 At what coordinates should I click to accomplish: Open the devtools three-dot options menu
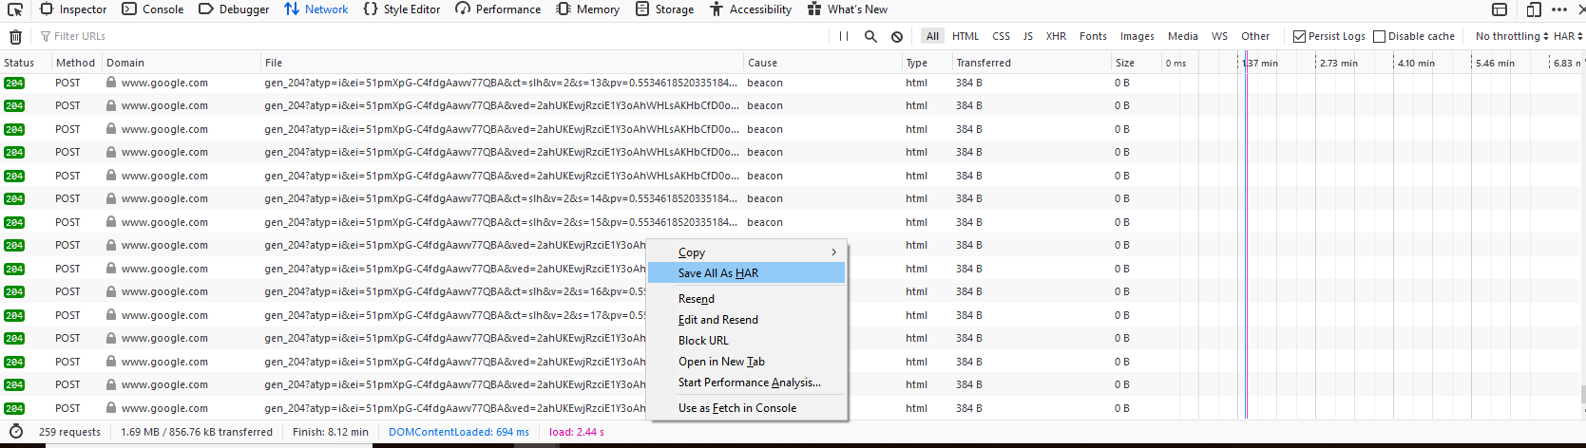coord(1559,9)
